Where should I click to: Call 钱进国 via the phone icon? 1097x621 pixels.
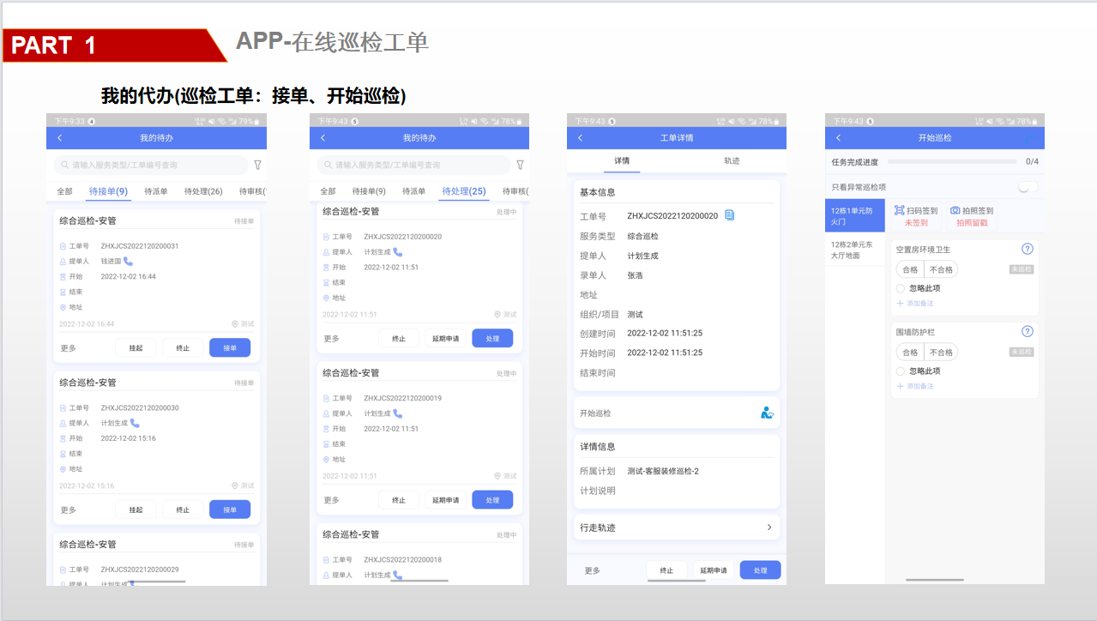[129, 262]
